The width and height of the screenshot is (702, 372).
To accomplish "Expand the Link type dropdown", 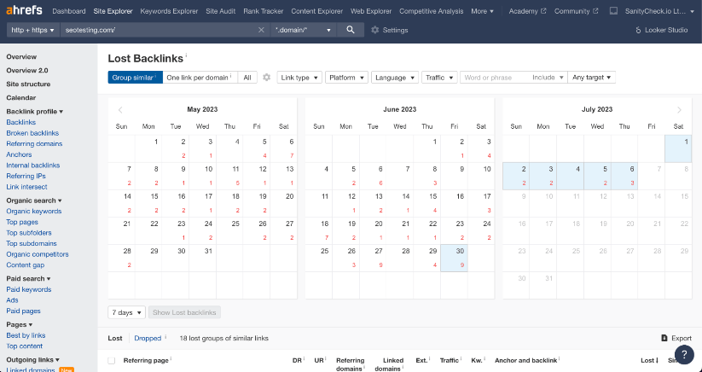I will [300, 78].
